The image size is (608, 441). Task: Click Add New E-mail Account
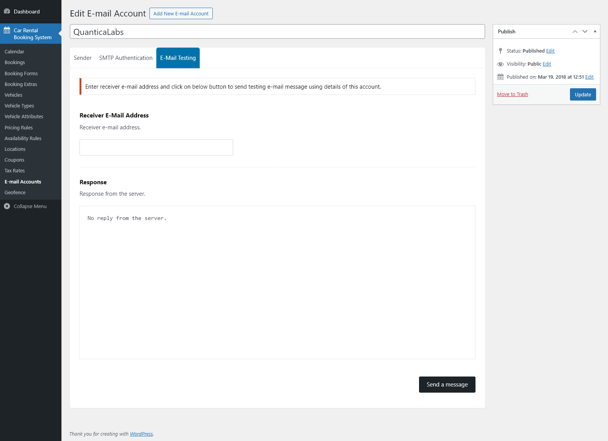pos(181,13)
